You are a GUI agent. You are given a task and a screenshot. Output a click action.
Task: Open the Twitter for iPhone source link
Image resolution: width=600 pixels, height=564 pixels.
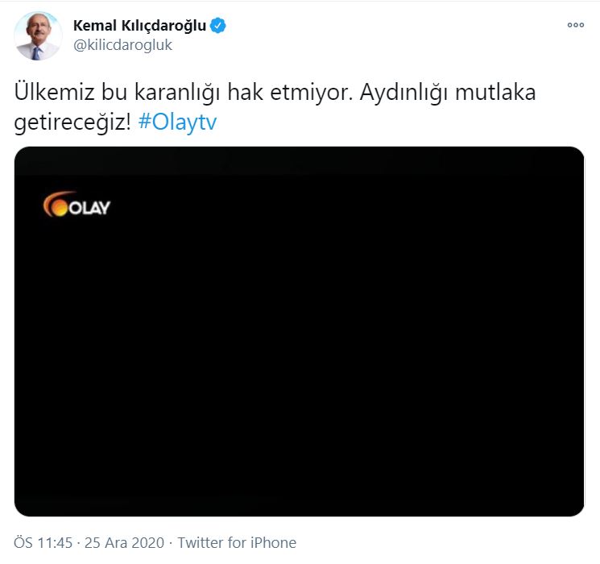click(237, 543)
